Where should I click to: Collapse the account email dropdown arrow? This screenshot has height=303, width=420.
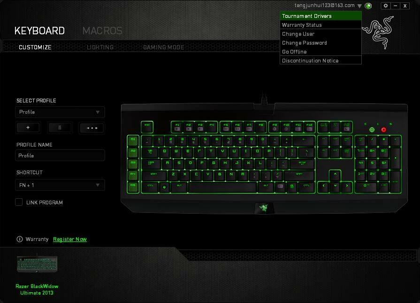[359, 6]
